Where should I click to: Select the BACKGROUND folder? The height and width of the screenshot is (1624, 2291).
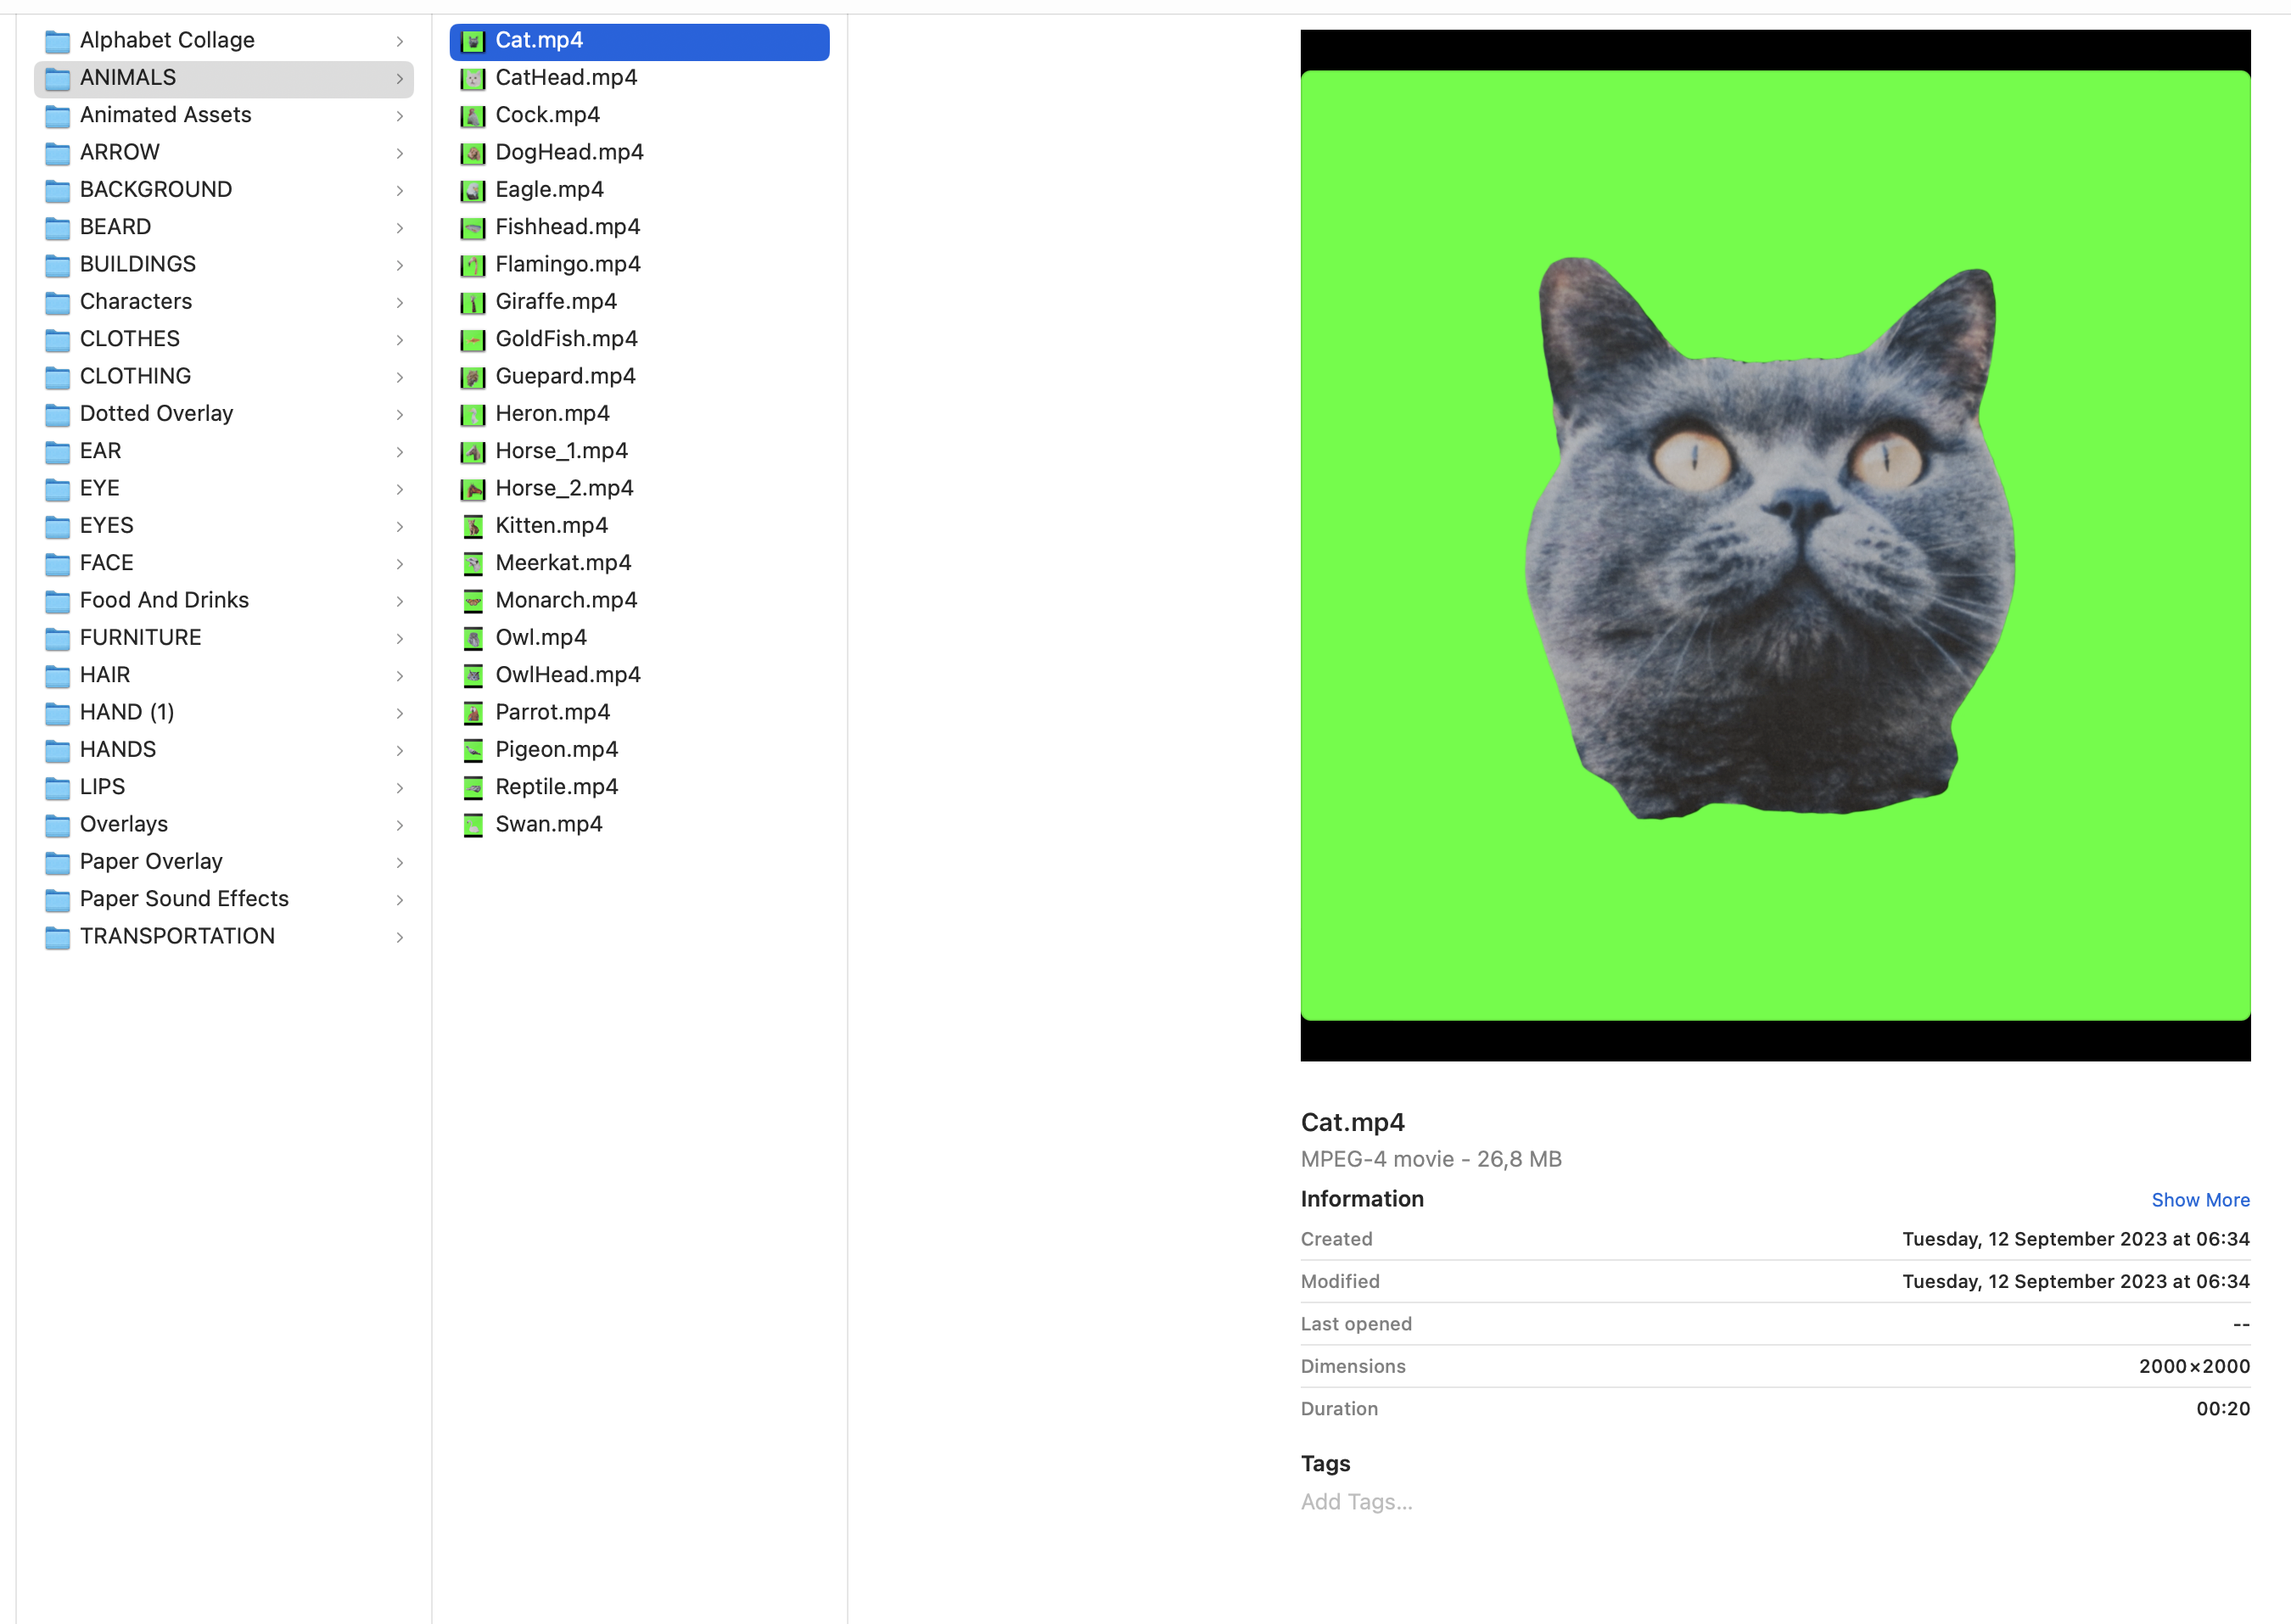tap(156, 190)
